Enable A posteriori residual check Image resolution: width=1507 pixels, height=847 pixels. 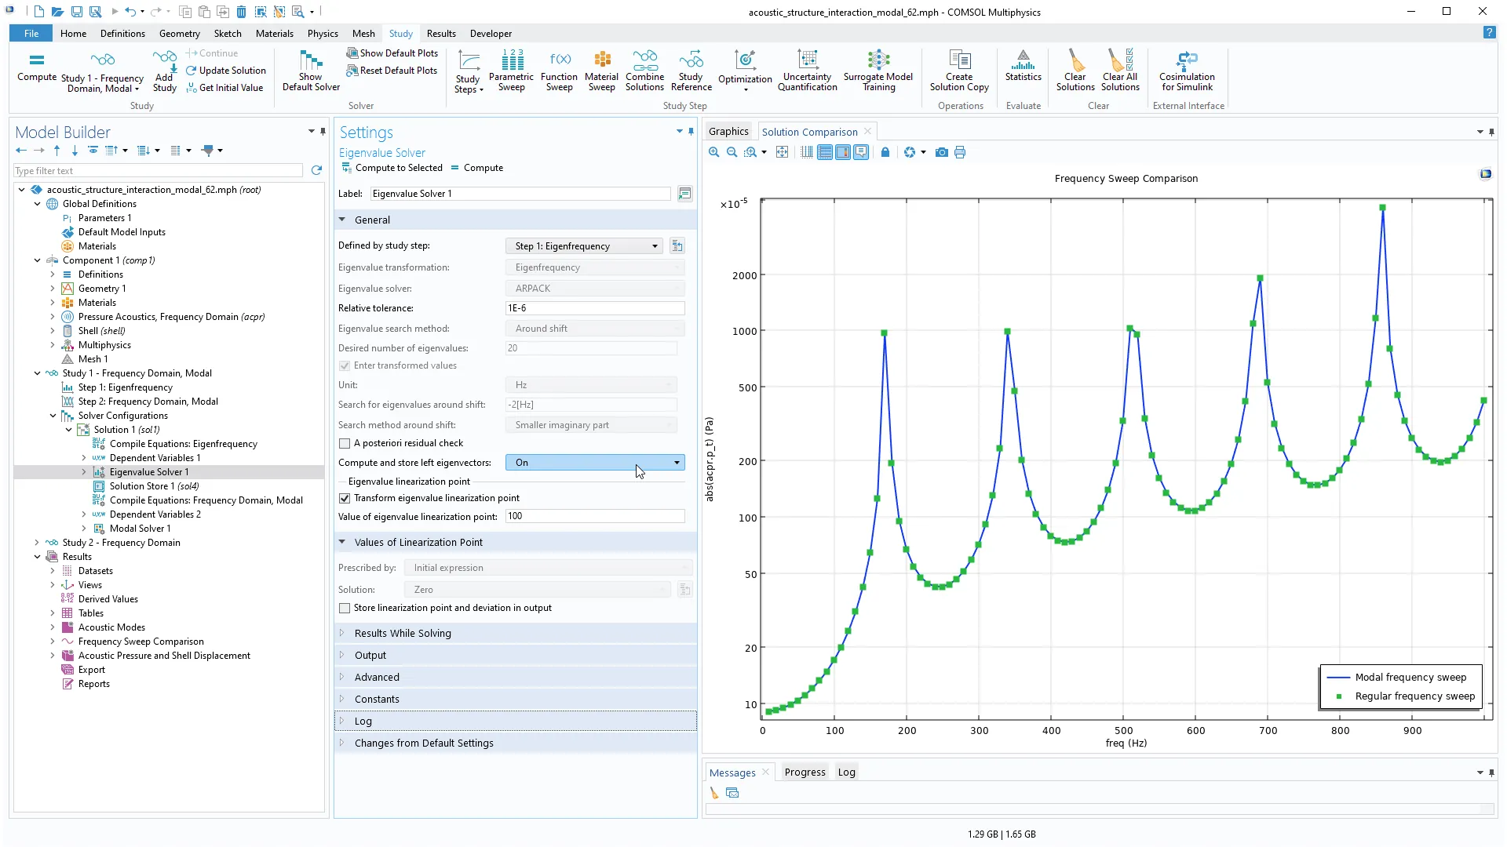[345, 444]
